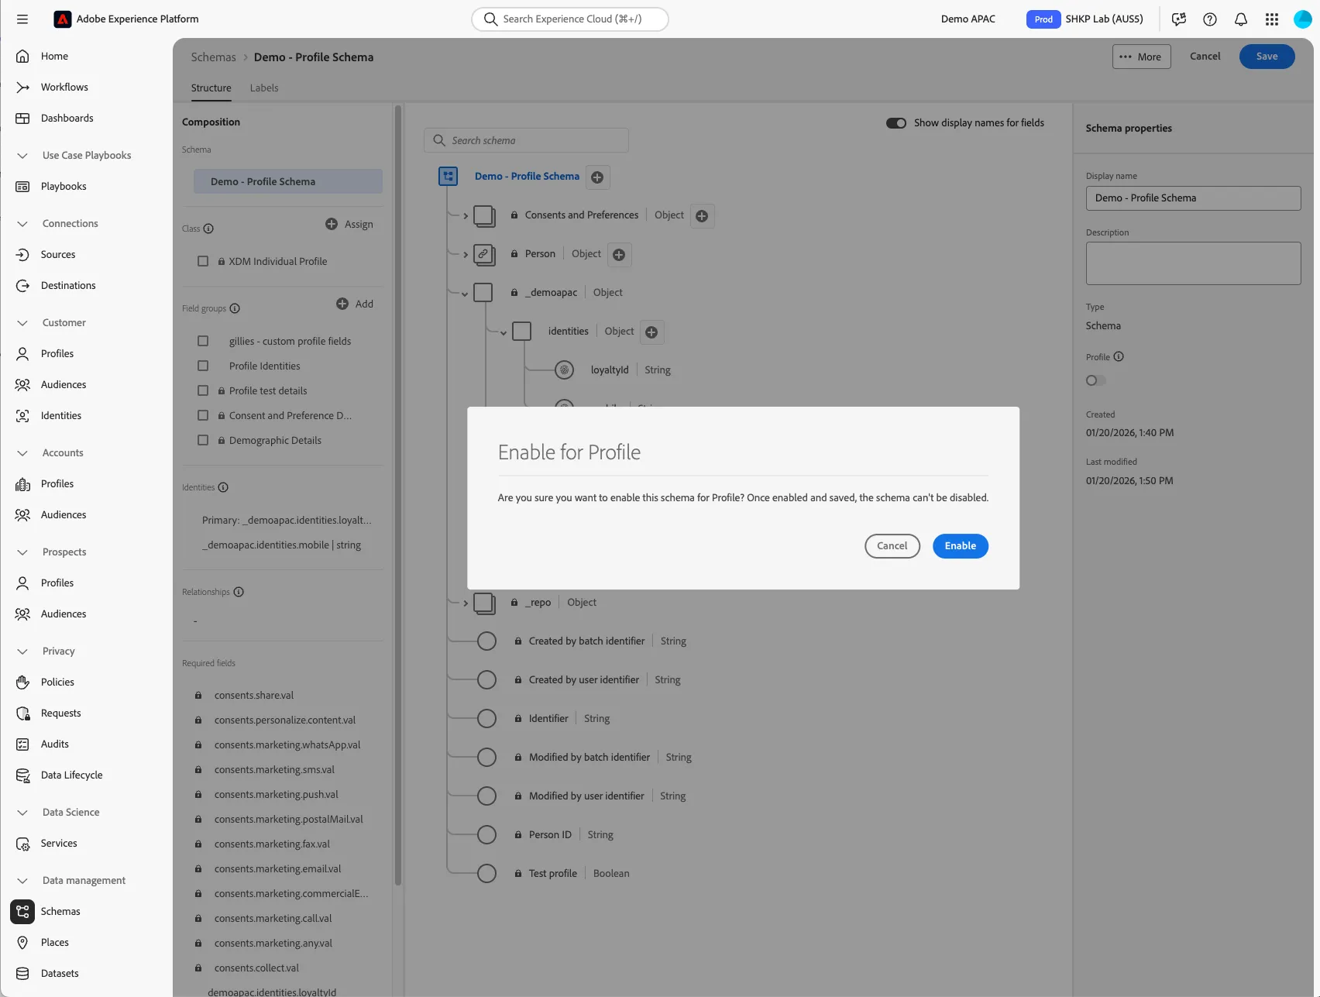
Task: Check the Demographic Details checkbox
Action: pos(203,440)
